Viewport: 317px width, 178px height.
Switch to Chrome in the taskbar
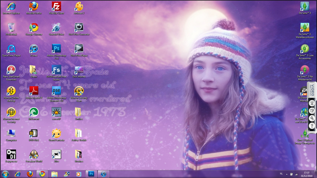[42, 174]
